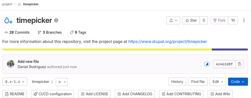This screenshot has height=98, width=251.
Task: Click the timepicker path breadcrumb
Action: click(x=41, y=82)
